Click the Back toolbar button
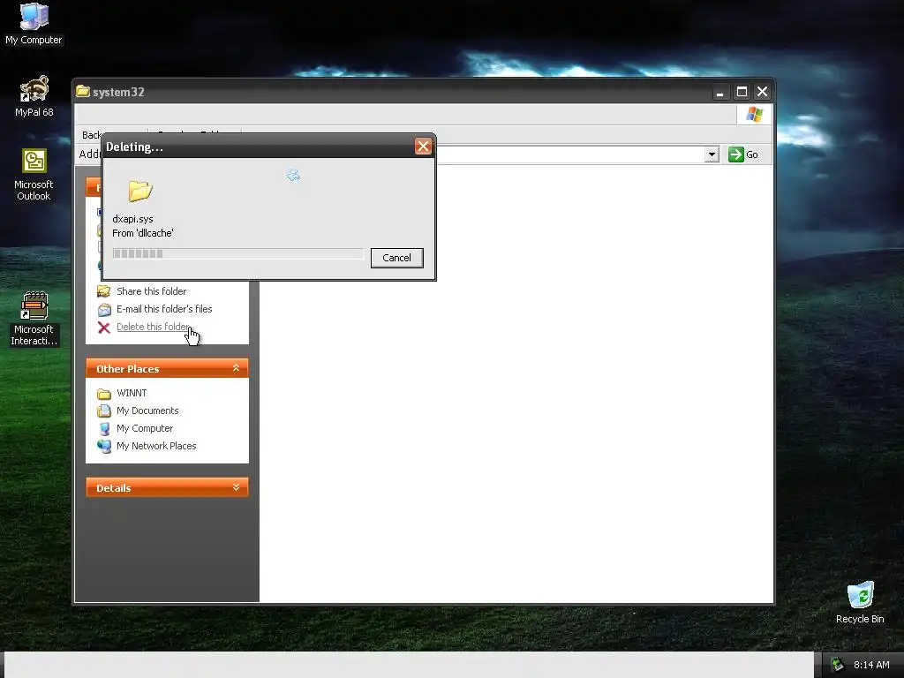The image size is (904, 678). click(x=92, y=135)
